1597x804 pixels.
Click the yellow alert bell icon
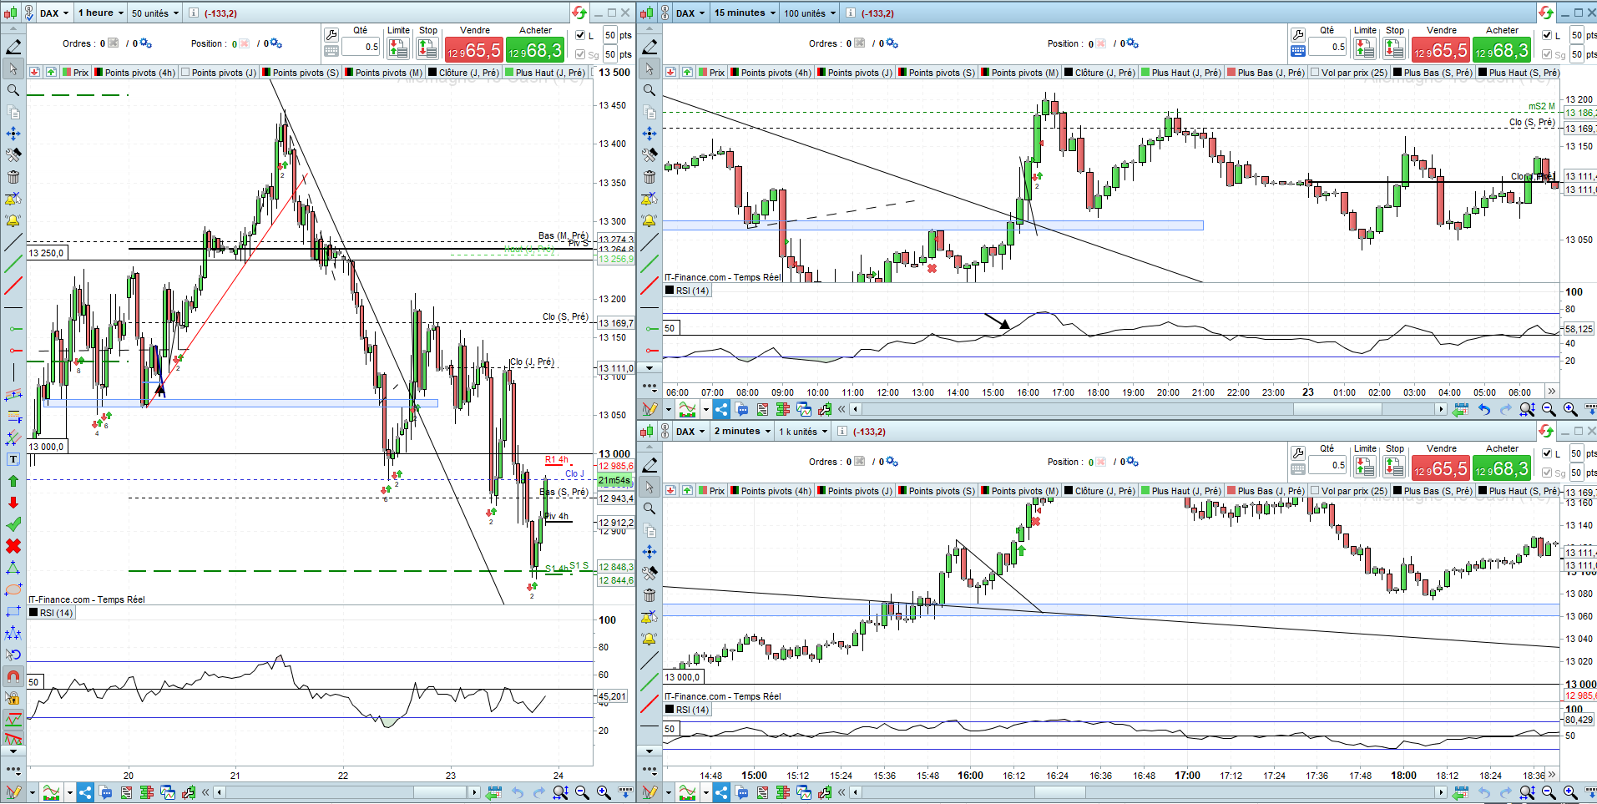pyautogui.click(x=13, y=220)
